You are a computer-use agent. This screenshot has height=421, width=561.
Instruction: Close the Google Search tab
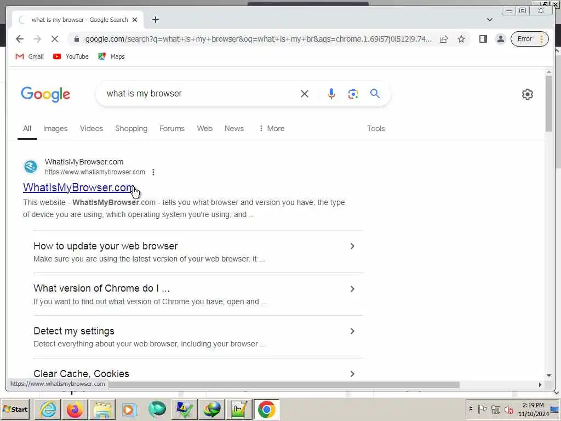coord(135,20)
